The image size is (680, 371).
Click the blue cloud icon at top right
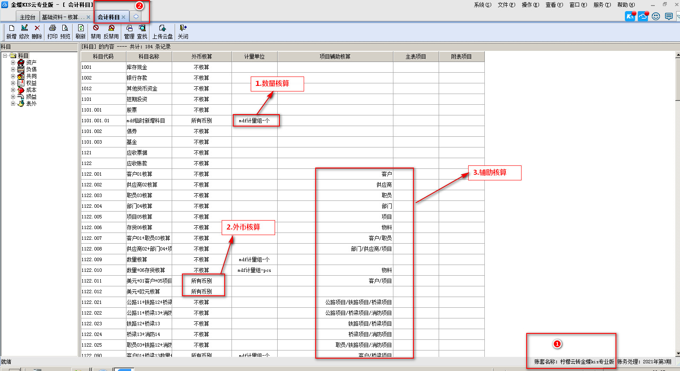tap(643, 16)
